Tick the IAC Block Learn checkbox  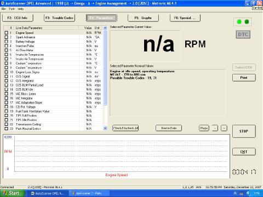(6, 94)
